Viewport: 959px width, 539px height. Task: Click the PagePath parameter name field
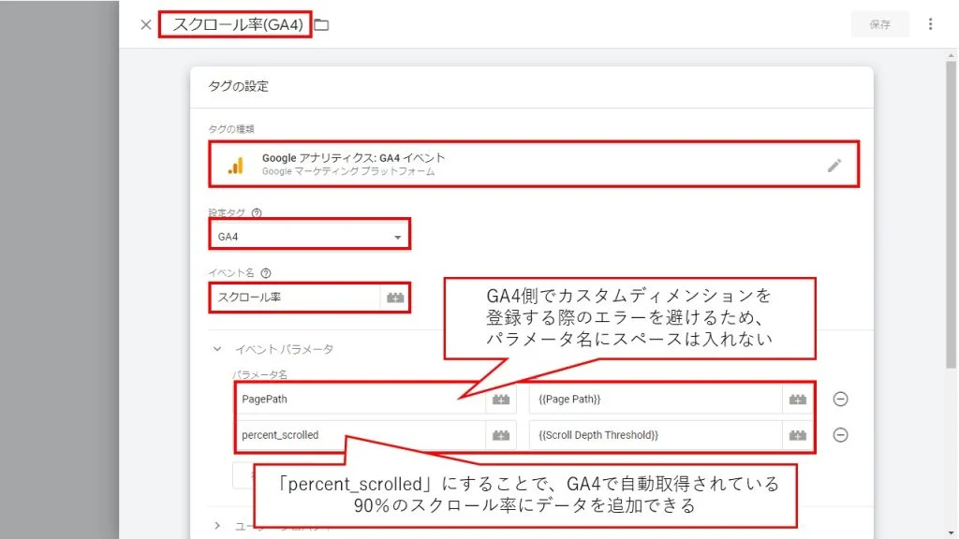pos(361,399)
